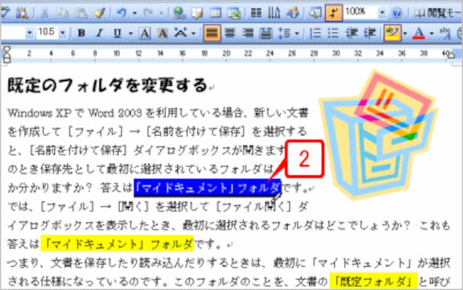Insert a hyperlink with the globe icon
Image resolution: width=463 pixels, height=290 pixels.
pyautogui.click(x=179, y=13)
